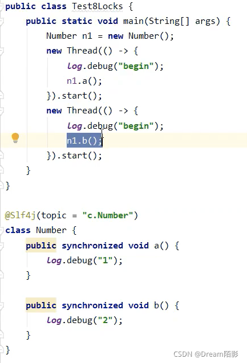247x363 pixels.
Task: Click the main method name
Action: [x=133, y=21]
